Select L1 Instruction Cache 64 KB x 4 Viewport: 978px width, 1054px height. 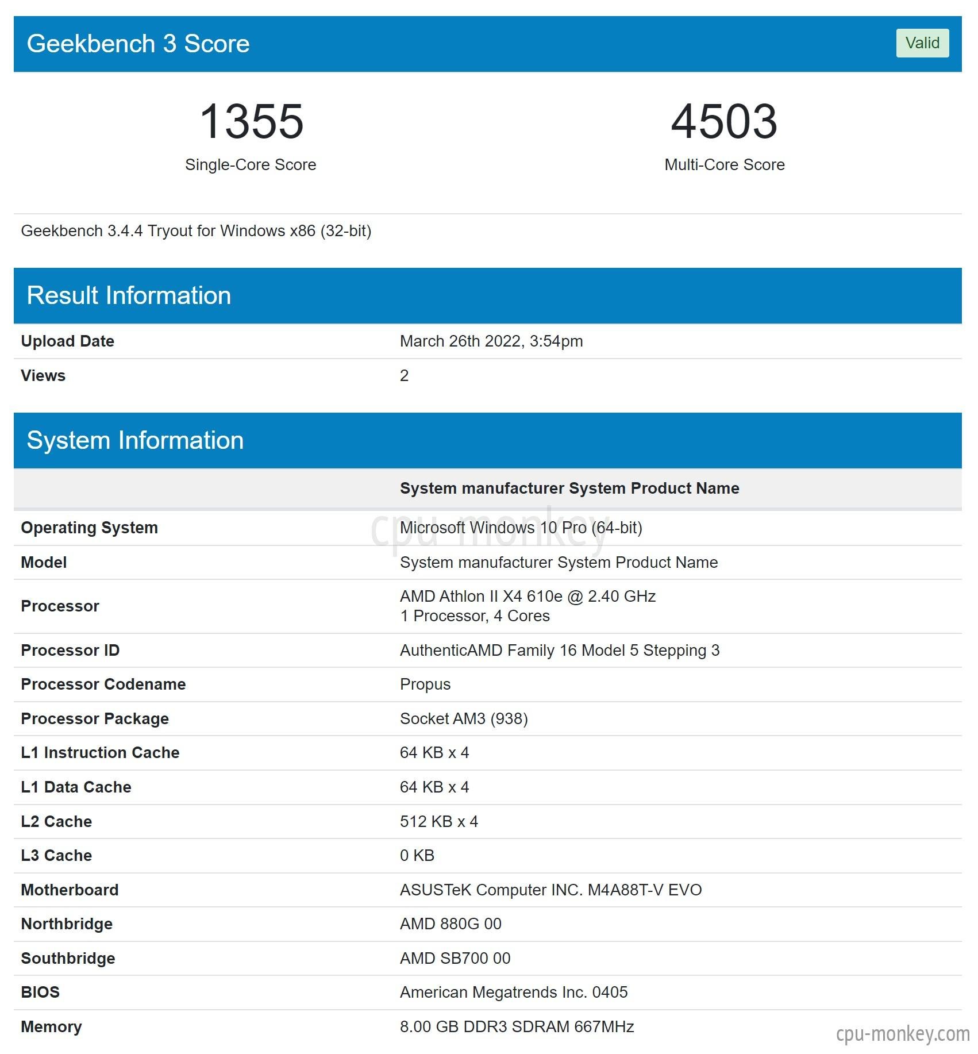434,753
